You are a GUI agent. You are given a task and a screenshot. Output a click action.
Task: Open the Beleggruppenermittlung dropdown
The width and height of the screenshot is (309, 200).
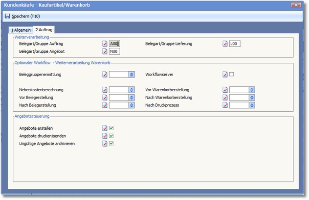[x=132, y=75]
